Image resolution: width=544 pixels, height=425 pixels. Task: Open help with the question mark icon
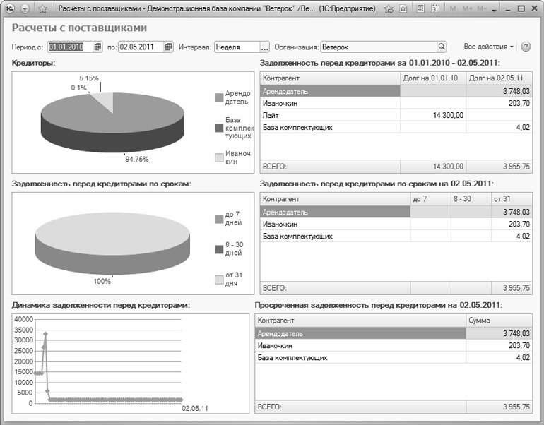(x=526, y=47)
